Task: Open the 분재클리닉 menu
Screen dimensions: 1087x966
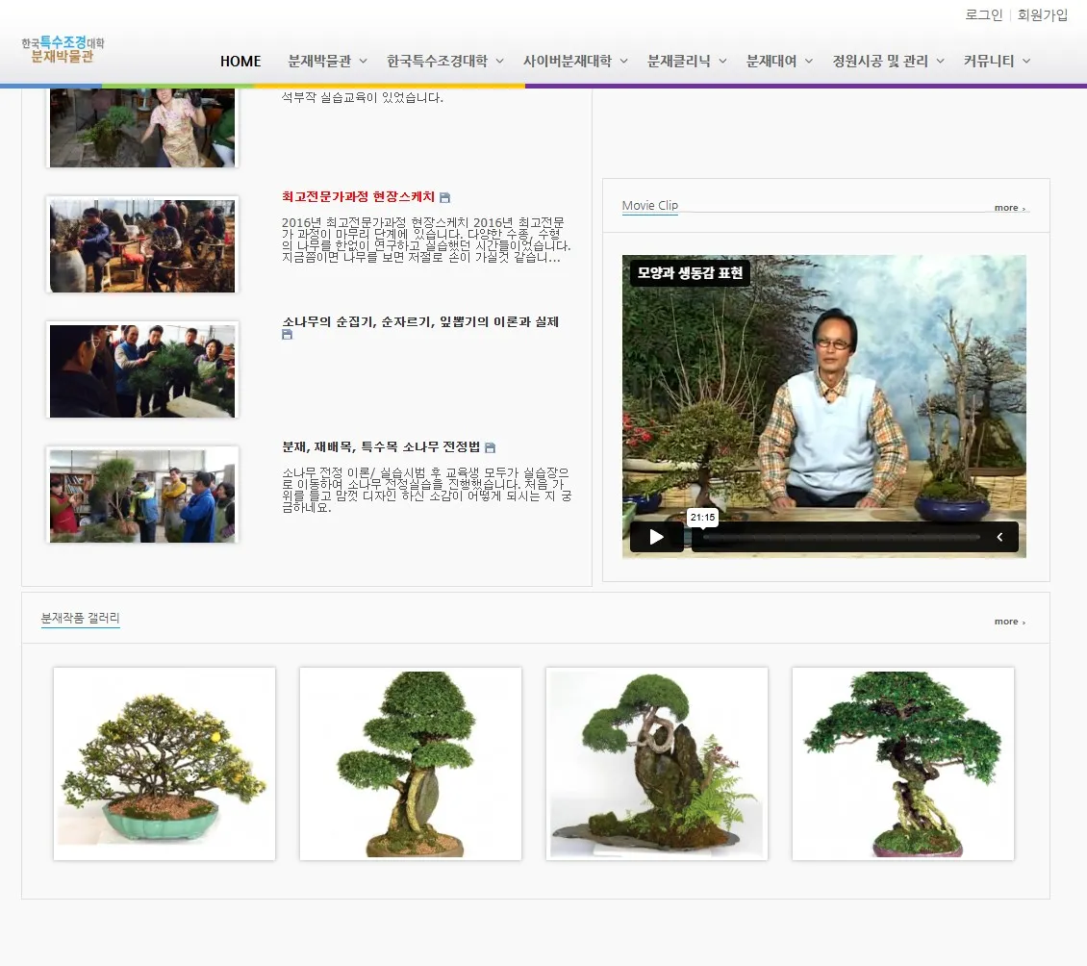Action: (687, 61)
